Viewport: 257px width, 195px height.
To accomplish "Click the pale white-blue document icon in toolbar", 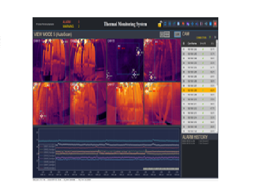I will (179, 24).
